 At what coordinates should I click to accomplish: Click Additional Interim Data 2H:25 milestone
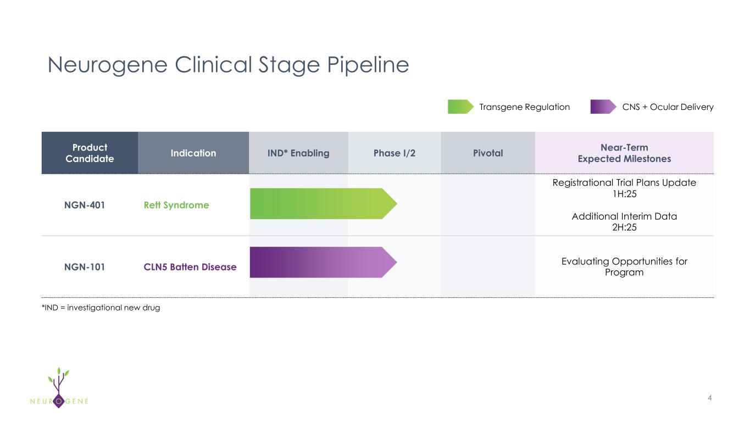click(x=624, y=221)
